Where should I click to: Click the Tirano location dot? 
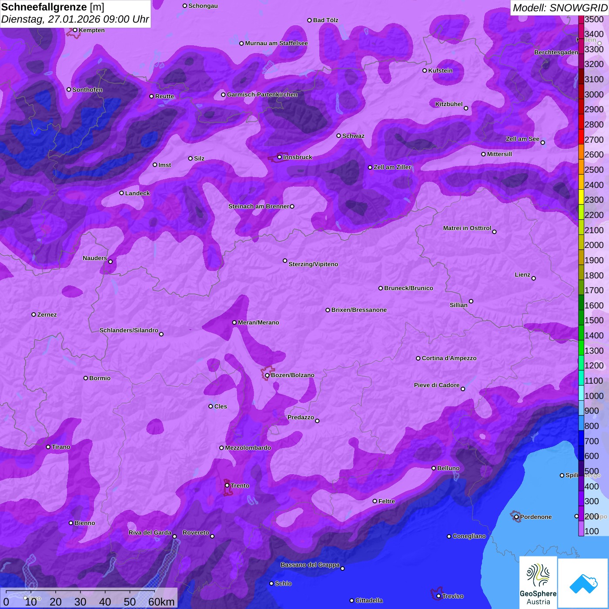(48, 447)
